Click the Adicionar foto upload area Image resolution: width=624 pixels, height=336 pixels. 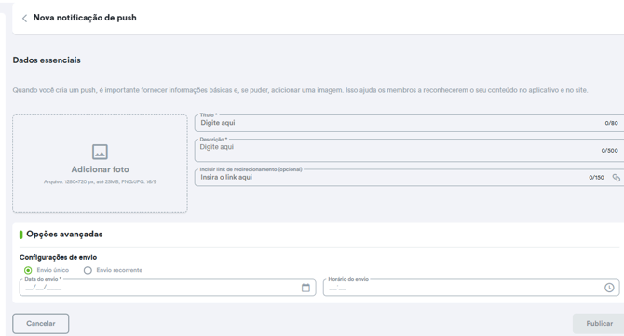pyautogui.click(x=100, y=164)
